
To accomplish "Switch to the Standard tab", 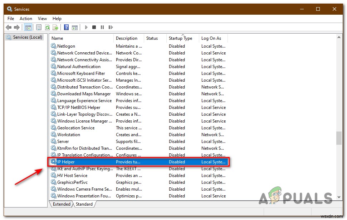I will 84,204.
